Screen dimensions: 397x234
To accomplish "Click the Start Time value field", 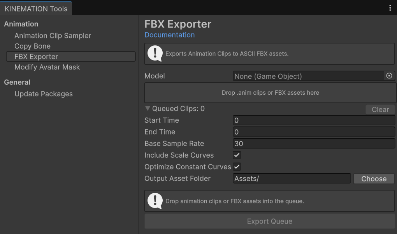I will click(314, 120).
